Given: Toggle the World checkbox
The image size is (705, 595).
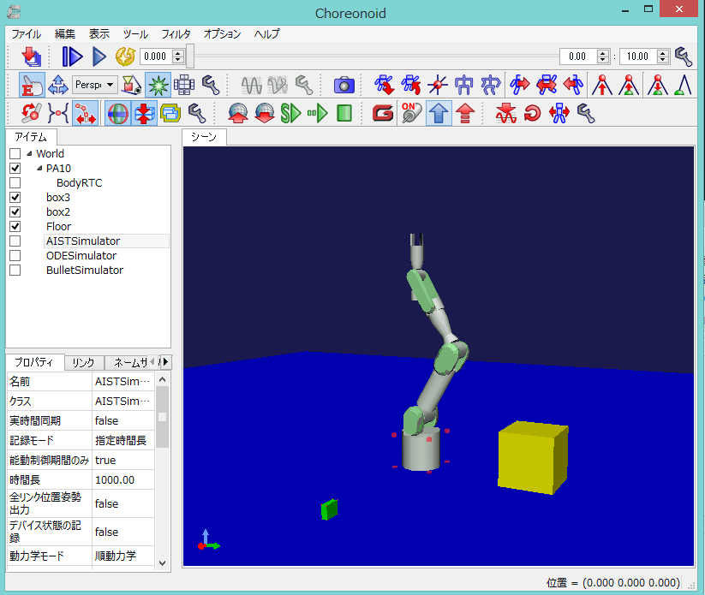Looking at the screenshot, I should click(x=15, y=154).
